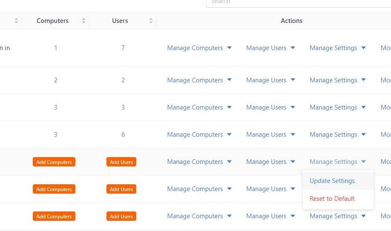Click the last row's Add Users button
This screenshot has width=391, height=231.
point(121,216)
